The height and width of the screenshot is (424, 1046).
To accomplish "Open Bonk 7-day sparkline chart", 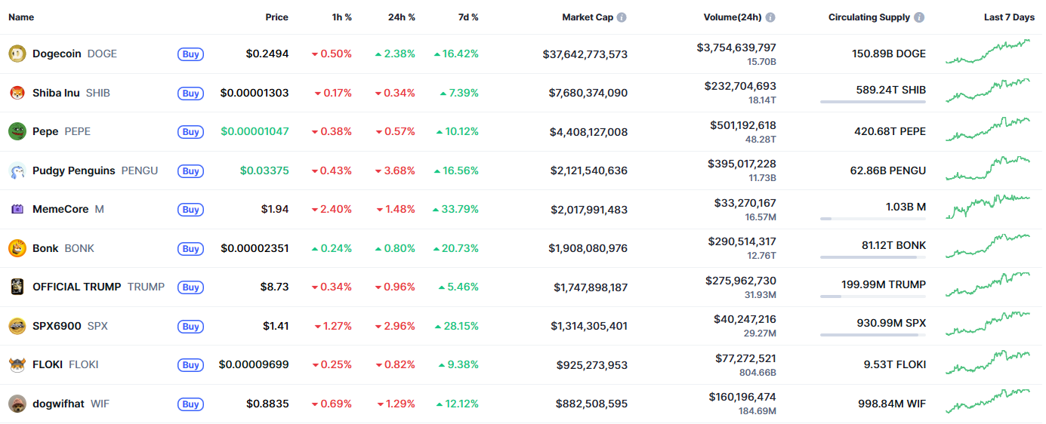I will tap(988, 247).
